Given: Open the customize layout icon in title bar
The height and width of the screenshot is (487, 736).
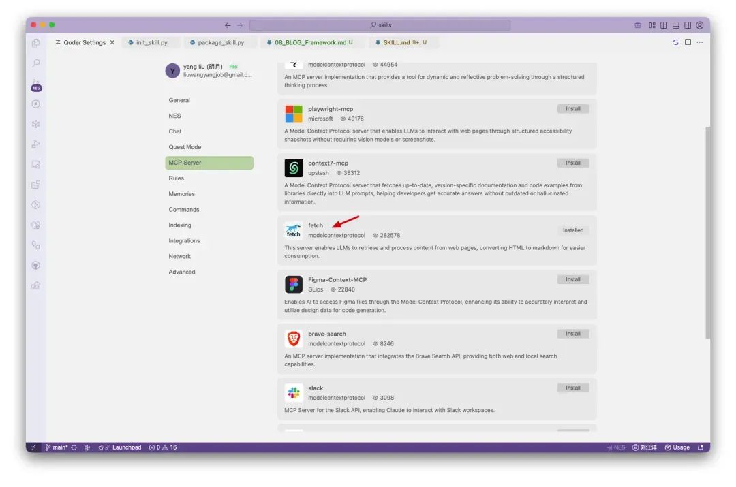Looking at the screenshot, I should tap(652, 25).
